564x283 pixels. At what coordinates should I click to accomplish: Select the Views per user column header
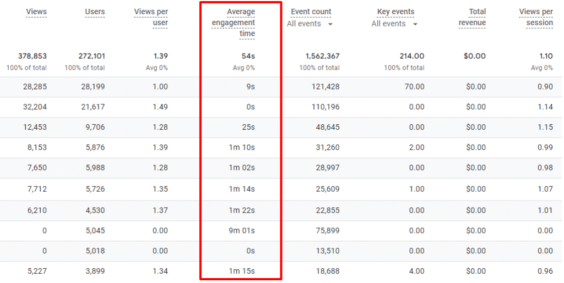tap(151, 17)
